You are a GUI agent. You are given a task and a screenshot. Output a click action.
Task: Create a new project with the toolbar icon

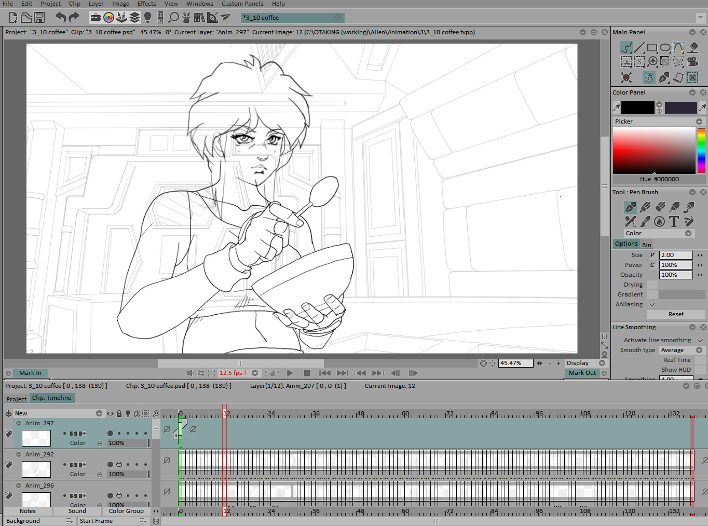pyautogui.click(x=13, y=18)
